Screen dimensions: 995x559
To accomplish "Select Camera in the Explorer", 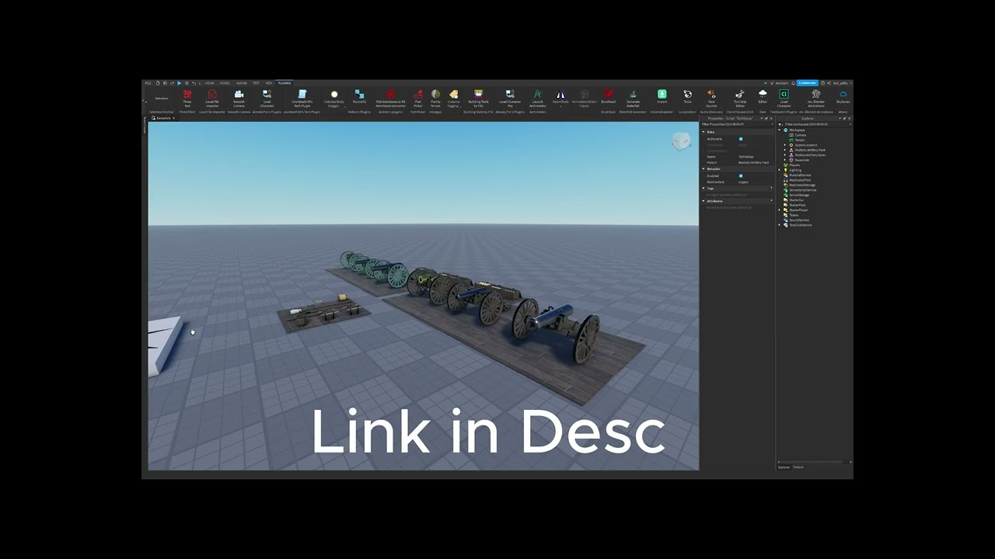I will point(800,135).
